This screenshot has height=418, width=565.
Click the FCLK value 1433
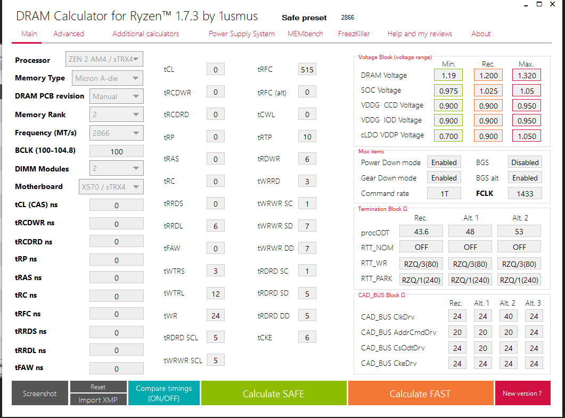(525, 193)
